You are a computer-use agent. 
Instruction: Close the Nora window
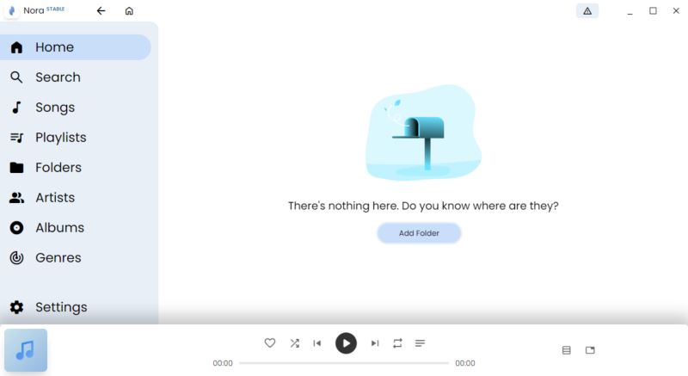click(x=676, y=11)
